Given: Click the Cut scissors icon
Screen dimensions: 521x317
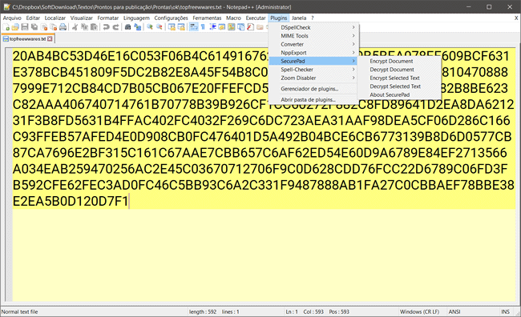Looking at the screenshot, I should 75,27.
